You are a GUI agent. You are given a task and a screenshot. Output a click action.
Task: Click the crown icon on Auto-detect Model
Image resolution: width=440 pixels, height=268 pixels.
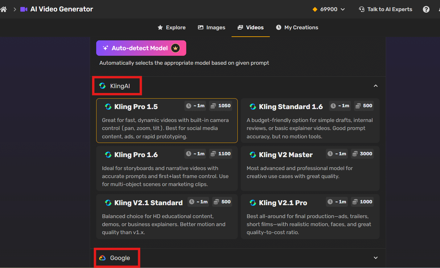coord(175,48)
